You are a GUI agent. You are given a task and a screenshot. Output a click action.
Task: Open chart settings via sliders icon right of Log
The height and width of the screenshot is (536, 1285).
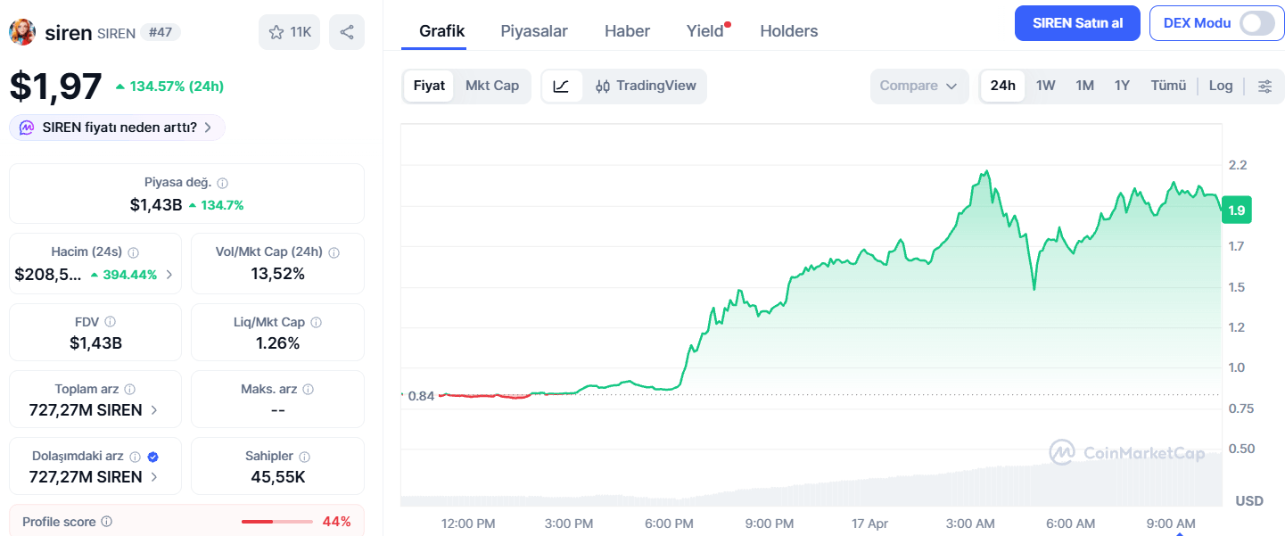(1264, 86)
